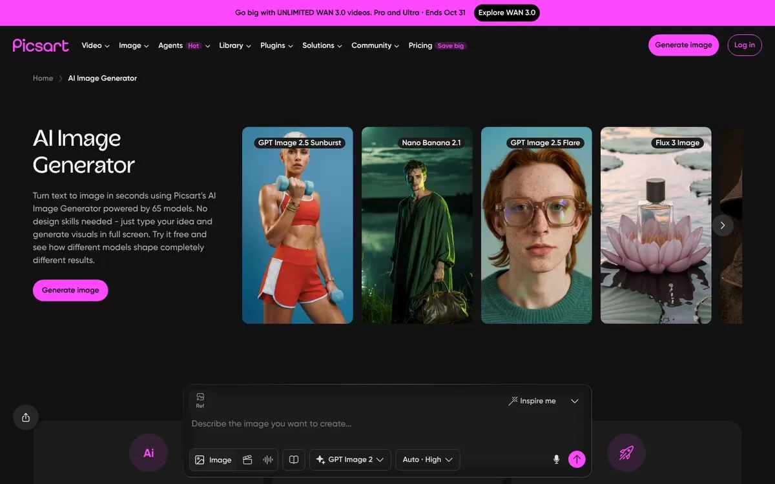Screen dimensions: 775x484
Task: Click Generate image in the header
Action: point(683,45)
